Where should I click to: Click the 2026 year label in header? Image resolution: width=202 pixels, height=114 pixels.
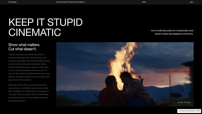tap(144, 2)
